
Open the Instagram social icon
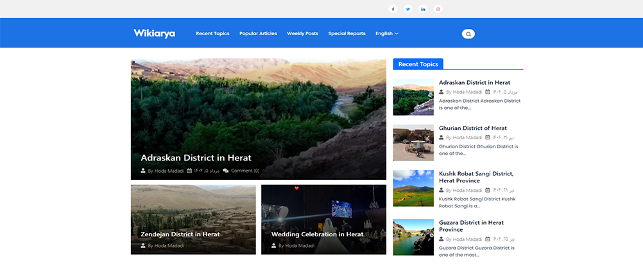pos(438,9)
